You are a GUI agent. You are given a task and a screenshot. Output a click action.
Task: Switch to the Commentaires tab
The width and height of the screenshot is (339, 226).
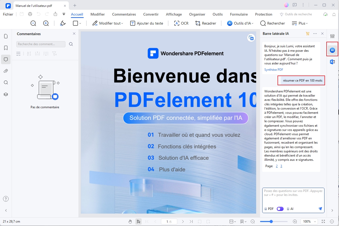tap(124, 14)
